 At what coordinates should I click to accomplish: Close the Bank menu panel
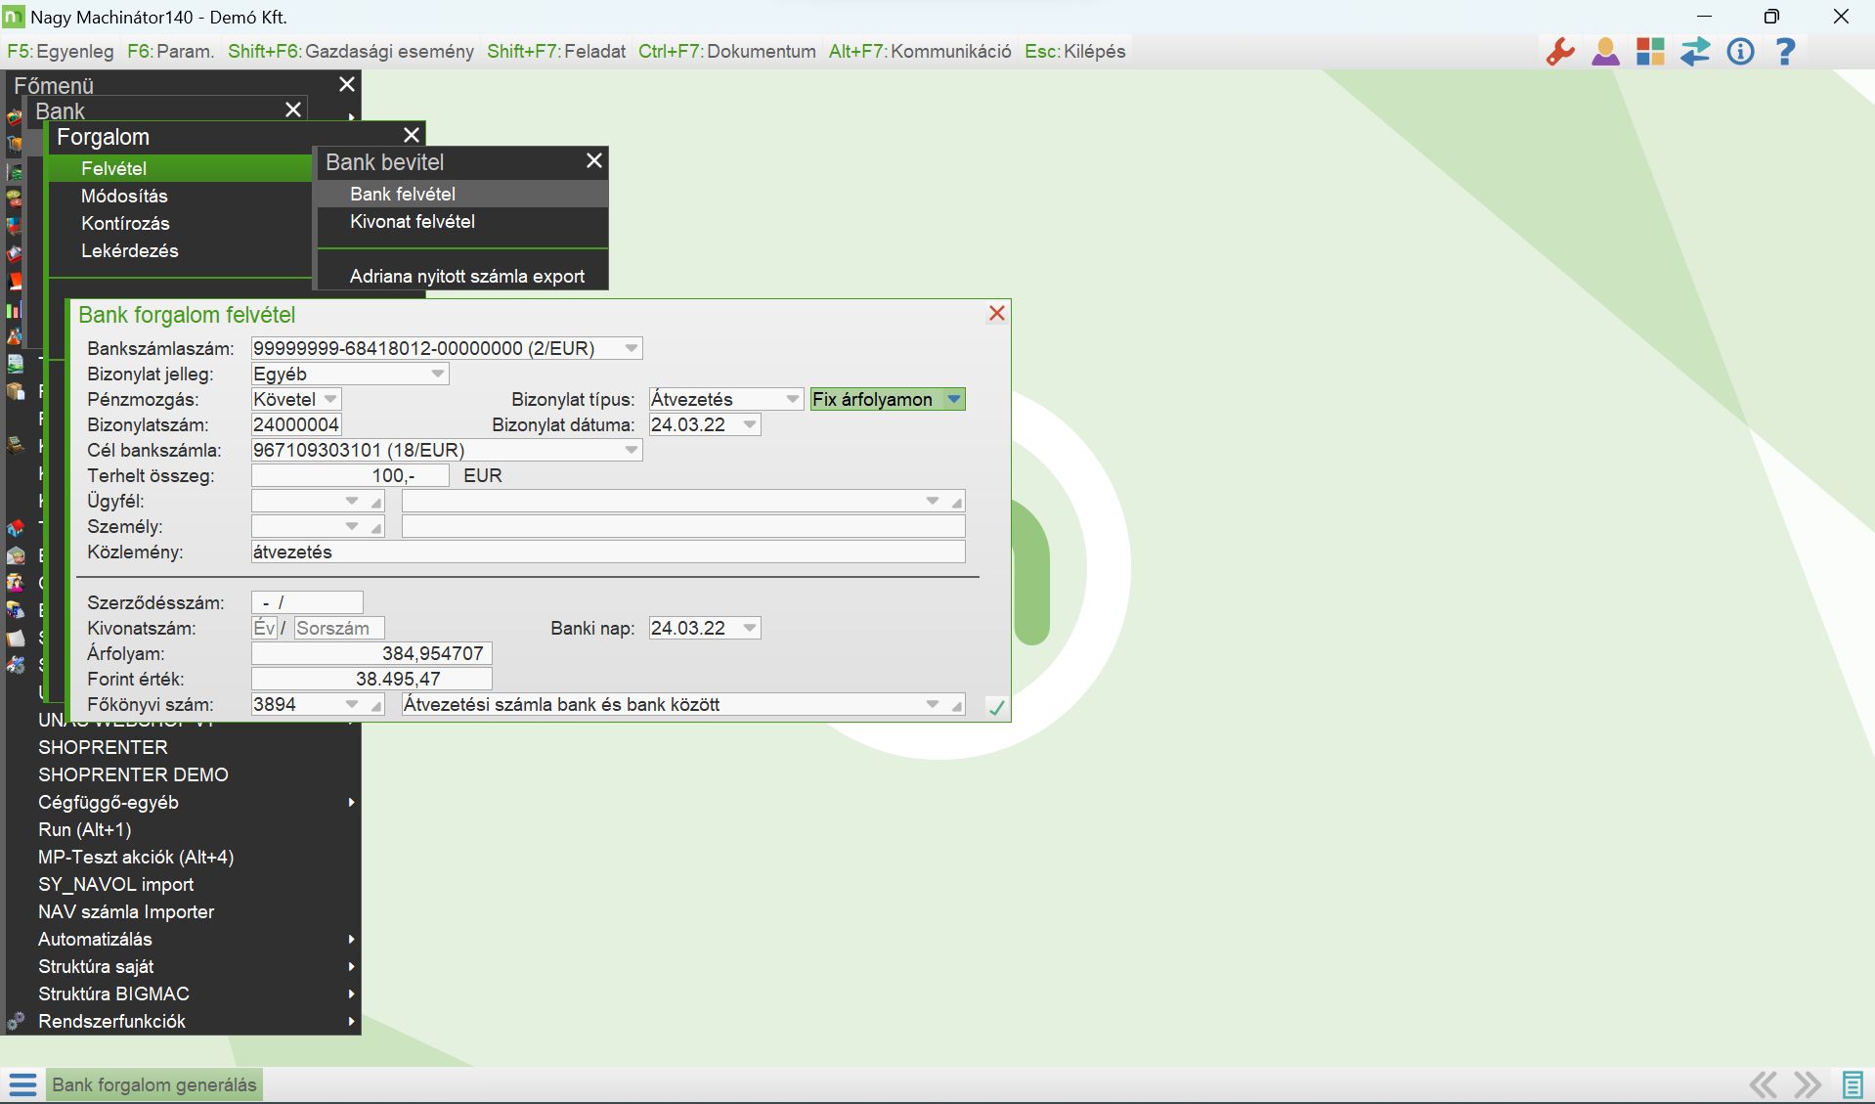[293, 110]
